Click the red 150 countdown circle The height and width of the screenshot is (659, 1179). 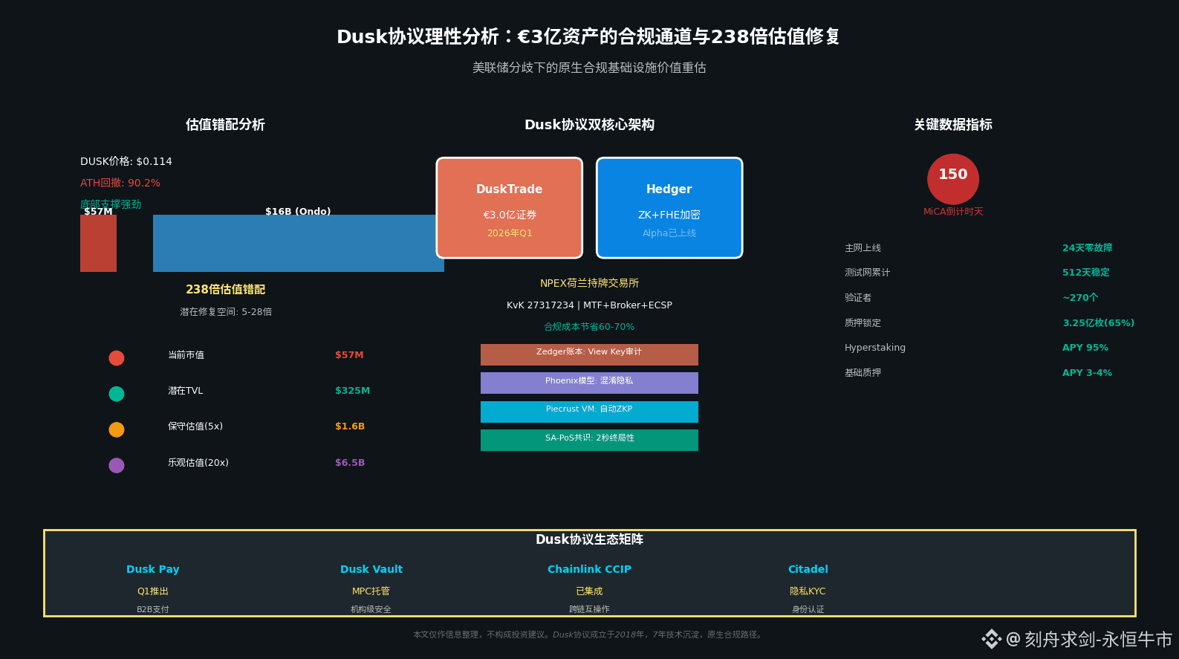coord(953,179)
